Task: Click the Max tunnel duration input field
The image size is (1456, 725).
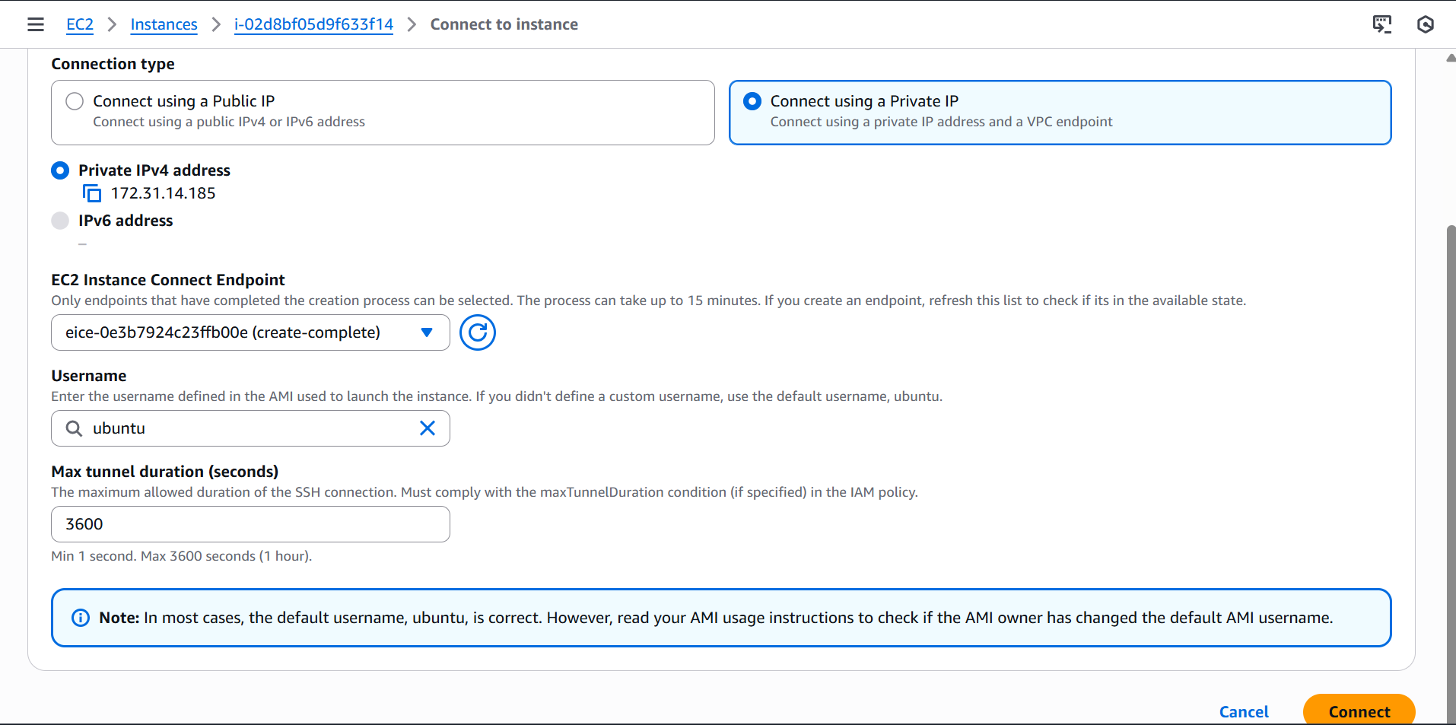Action: click(x=250, y=524)
